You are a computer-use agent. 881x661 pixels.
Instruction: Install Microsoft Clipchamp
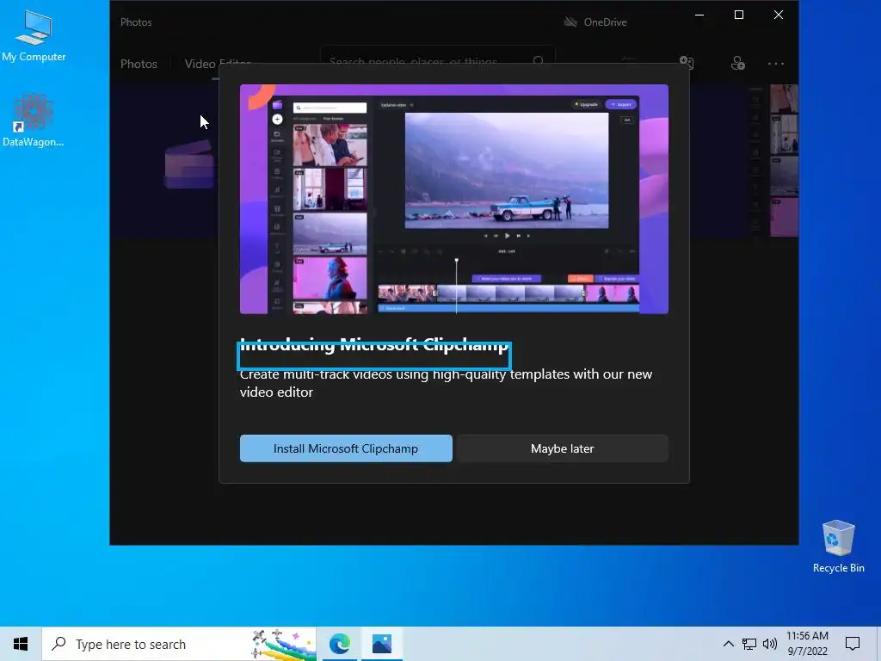tap(346, 448)
